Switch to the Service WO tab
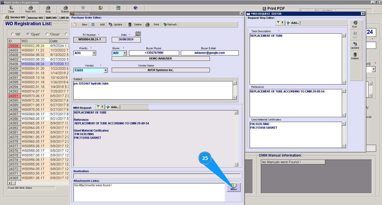Image resolution: width=382 pixels, height=205 pixels. tap(15, 17)
